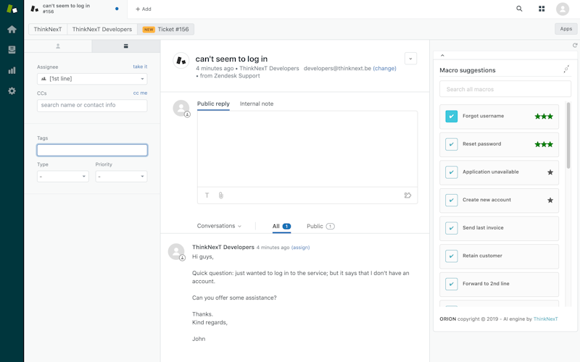Click the 'Retain customer' macro label

tap(482, 256)
